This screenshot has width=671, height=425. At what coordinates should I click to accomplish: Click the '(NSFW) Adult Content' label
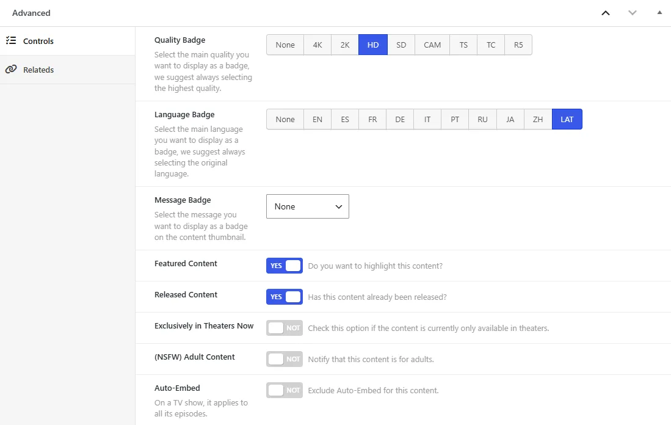(195, 357)
